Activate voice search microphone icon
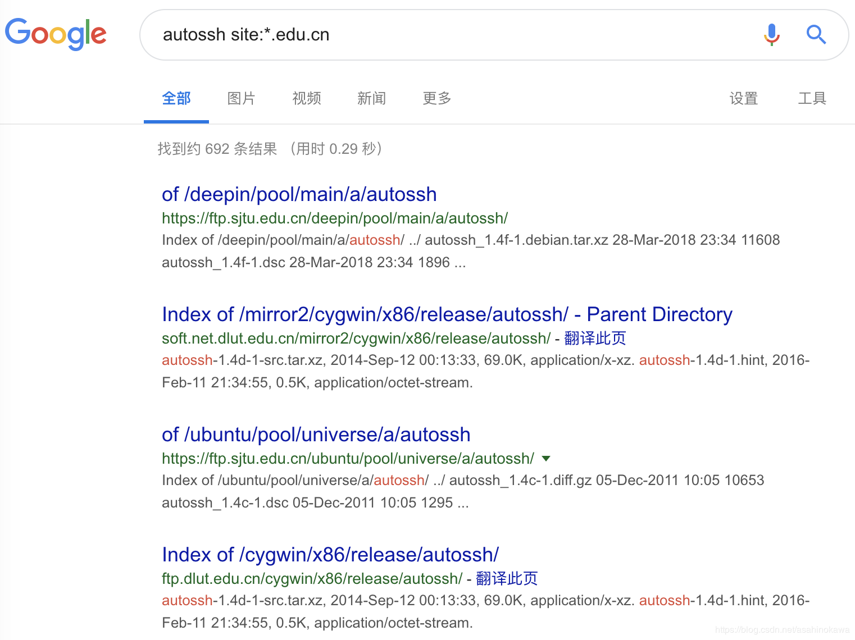Screen dimensions: 855x640 (772, 34)
